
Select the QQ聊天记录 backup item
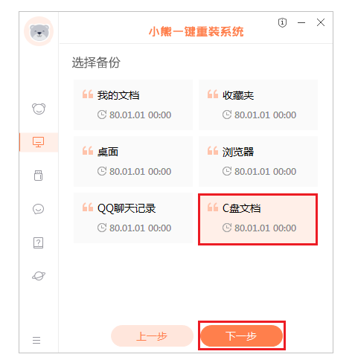coord(133,218)
